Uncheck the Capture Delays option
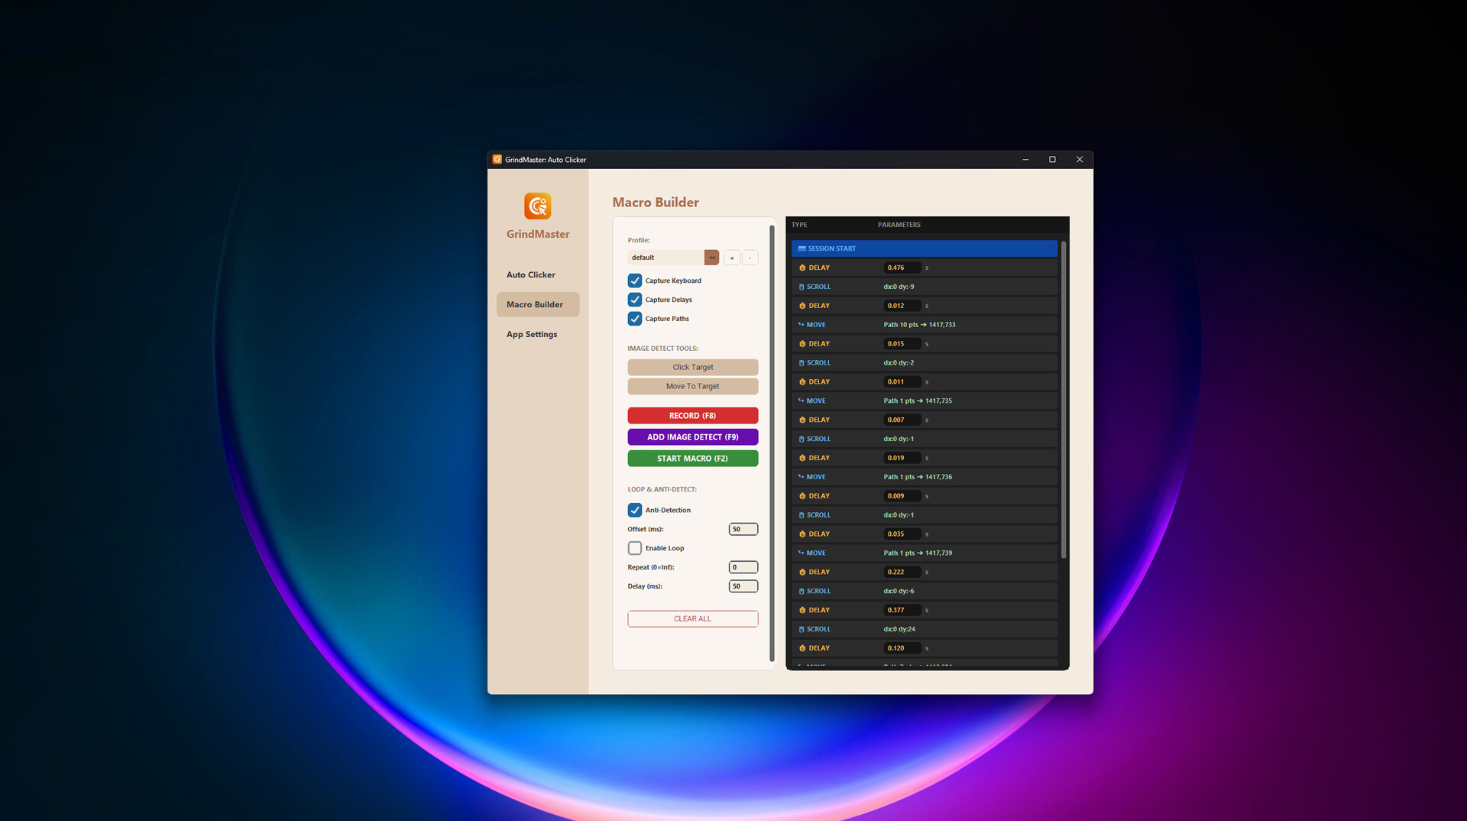The width and height of the screenshot is (1467, 821). tap(635, 300)
